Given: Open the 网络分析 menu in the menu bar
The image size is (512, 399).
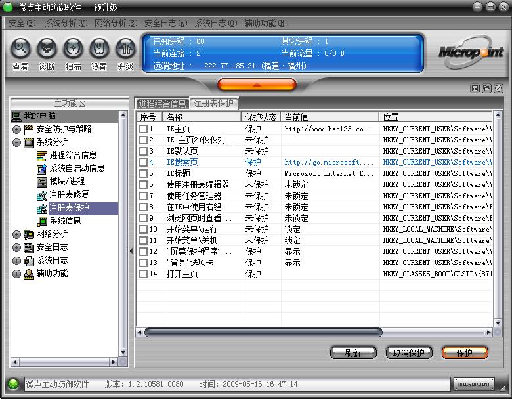Looking at the screenshot, I should click(116, 23).
